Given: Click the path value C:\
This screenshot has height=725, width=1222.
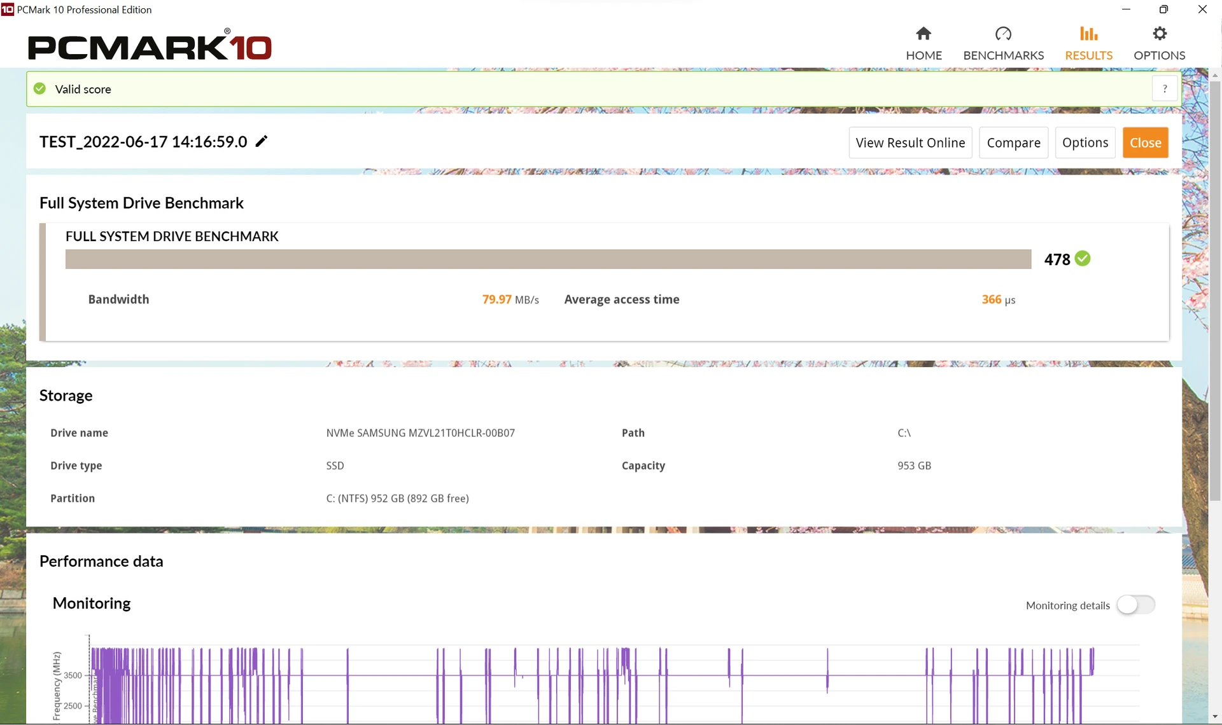Looking at the screenshot, I should [x=904, y=433].
